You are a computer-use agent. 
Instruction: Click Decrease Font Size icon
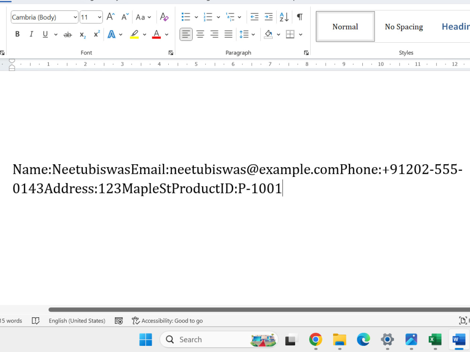click(x=125, y=17)
